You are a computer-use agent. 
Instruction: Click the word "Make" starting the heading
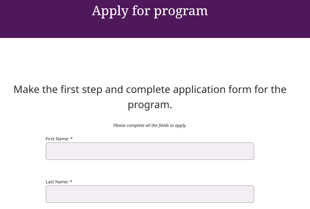pos(26,89)
